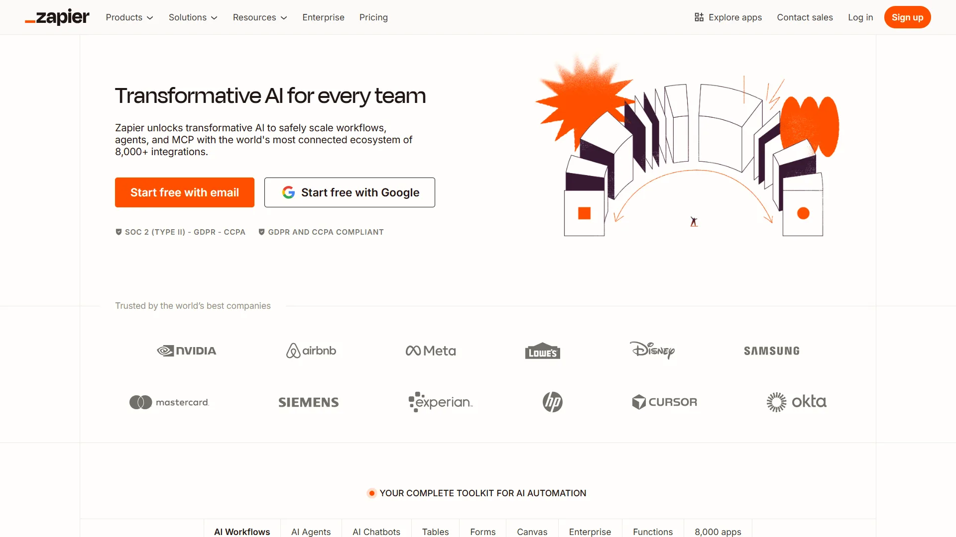Click the Pricing menu item
This screenshot has height=537, width=956.
[x=373, y=17]
